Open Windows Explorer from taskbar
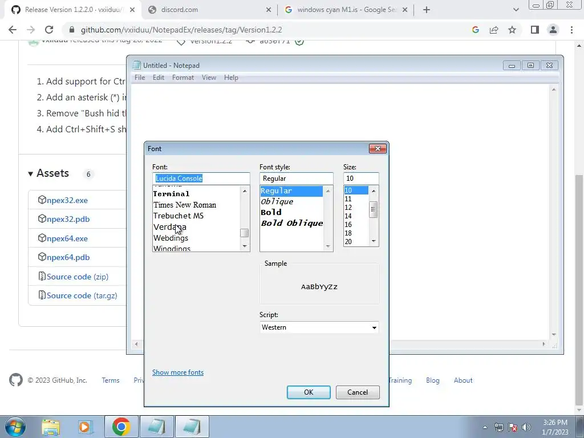The width and height of the screenshot is (584, 438). coord(51,427)
